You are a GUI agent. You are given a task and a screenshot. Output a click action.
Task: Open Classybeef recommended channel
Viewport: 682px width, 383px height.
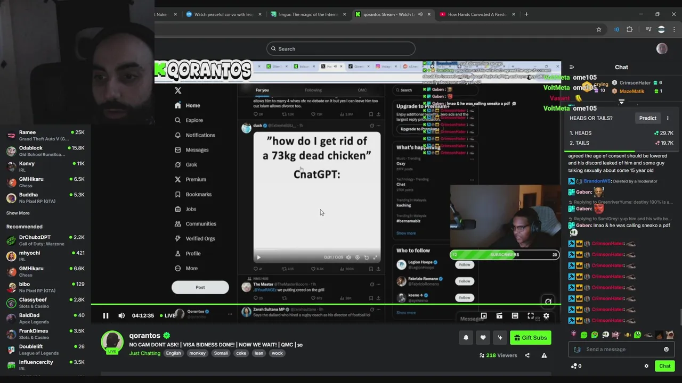click(45, 303)
